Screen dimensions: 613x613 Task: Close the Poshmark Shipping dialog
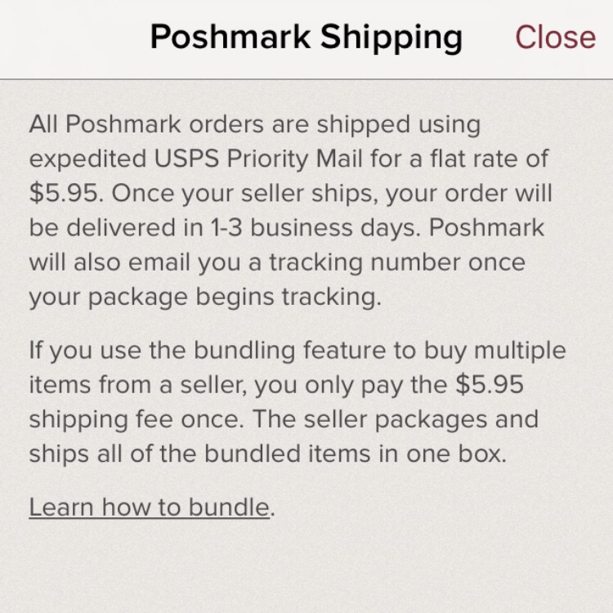pyautogui.click(x=555, y=37)
